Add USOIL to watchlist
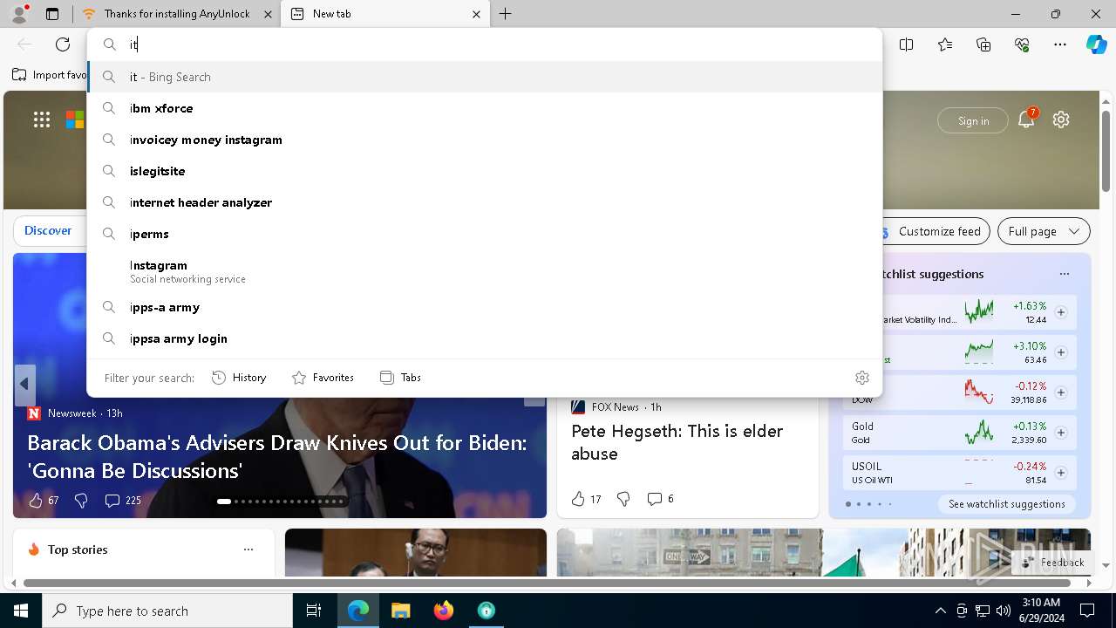Screen dimensions: 1116x628 coord(1061,473)
